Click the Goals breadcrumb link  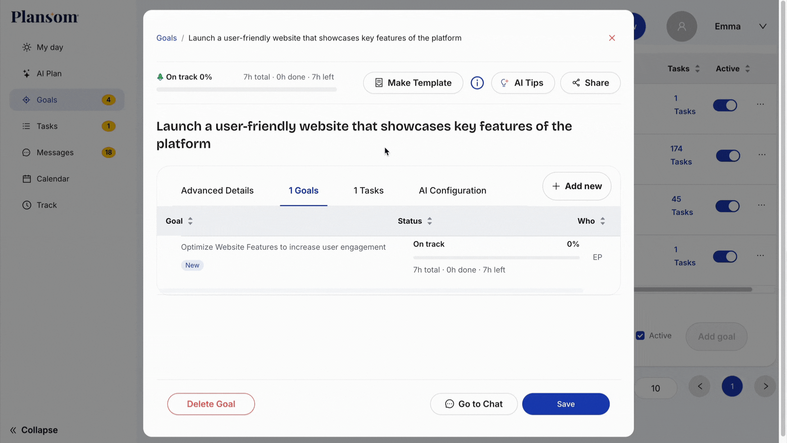coord(166,38)
